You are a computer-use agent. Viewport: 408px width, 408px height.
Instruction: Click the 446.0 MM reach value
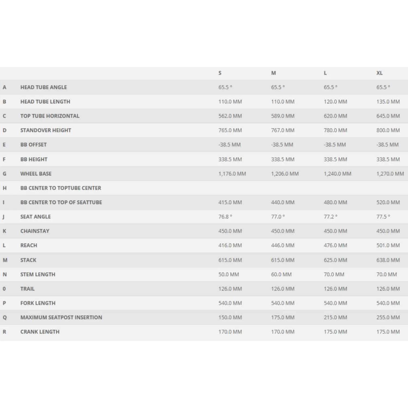(283, 245)
